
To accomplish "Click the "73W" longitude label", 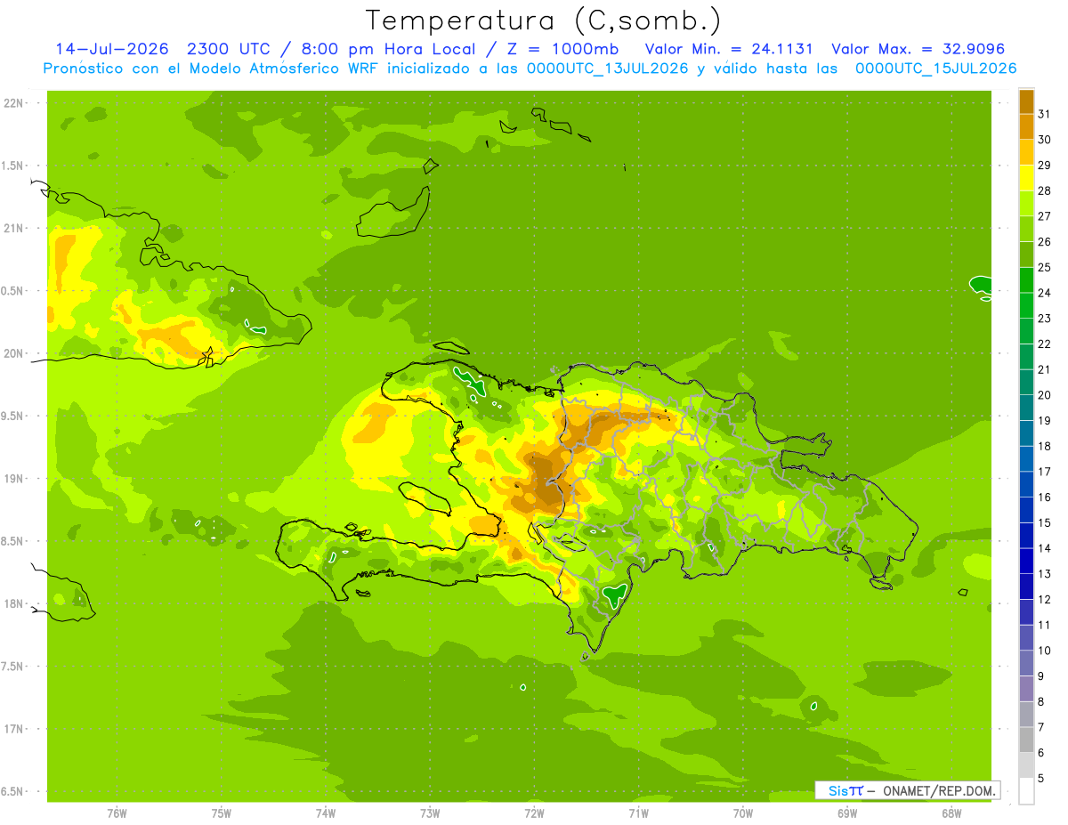I will point(430,813).
